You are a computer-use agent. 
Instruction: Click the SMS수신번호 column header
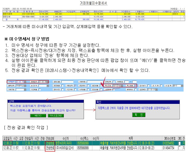click(x=170, y=138)
